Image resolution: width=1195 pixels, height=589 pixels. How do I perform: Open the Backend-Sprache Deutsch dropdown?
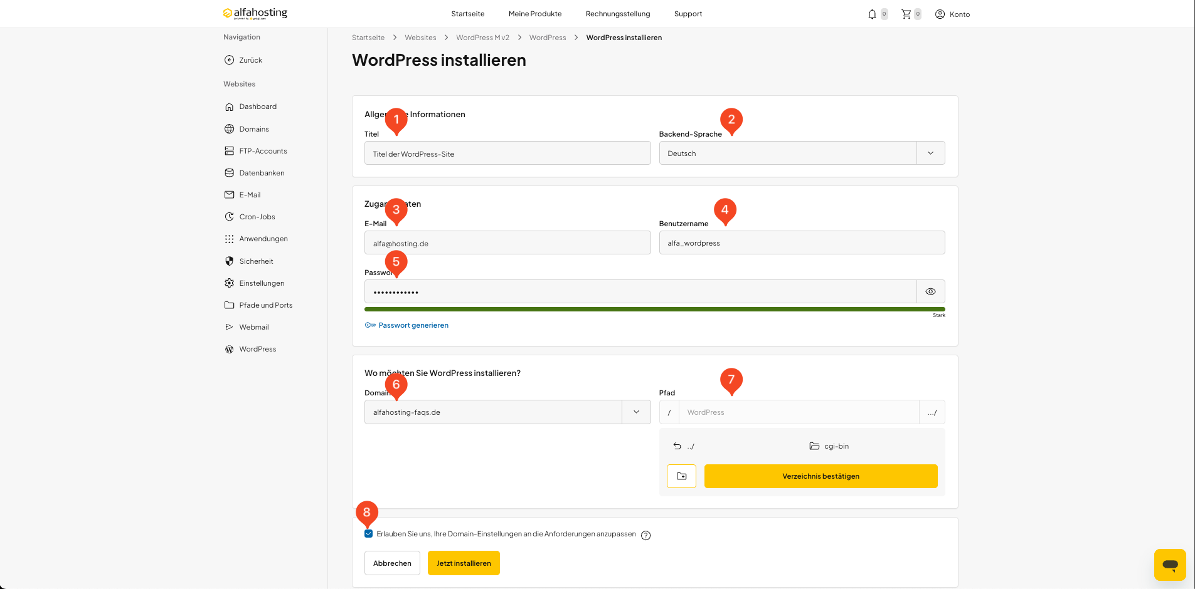802,153
